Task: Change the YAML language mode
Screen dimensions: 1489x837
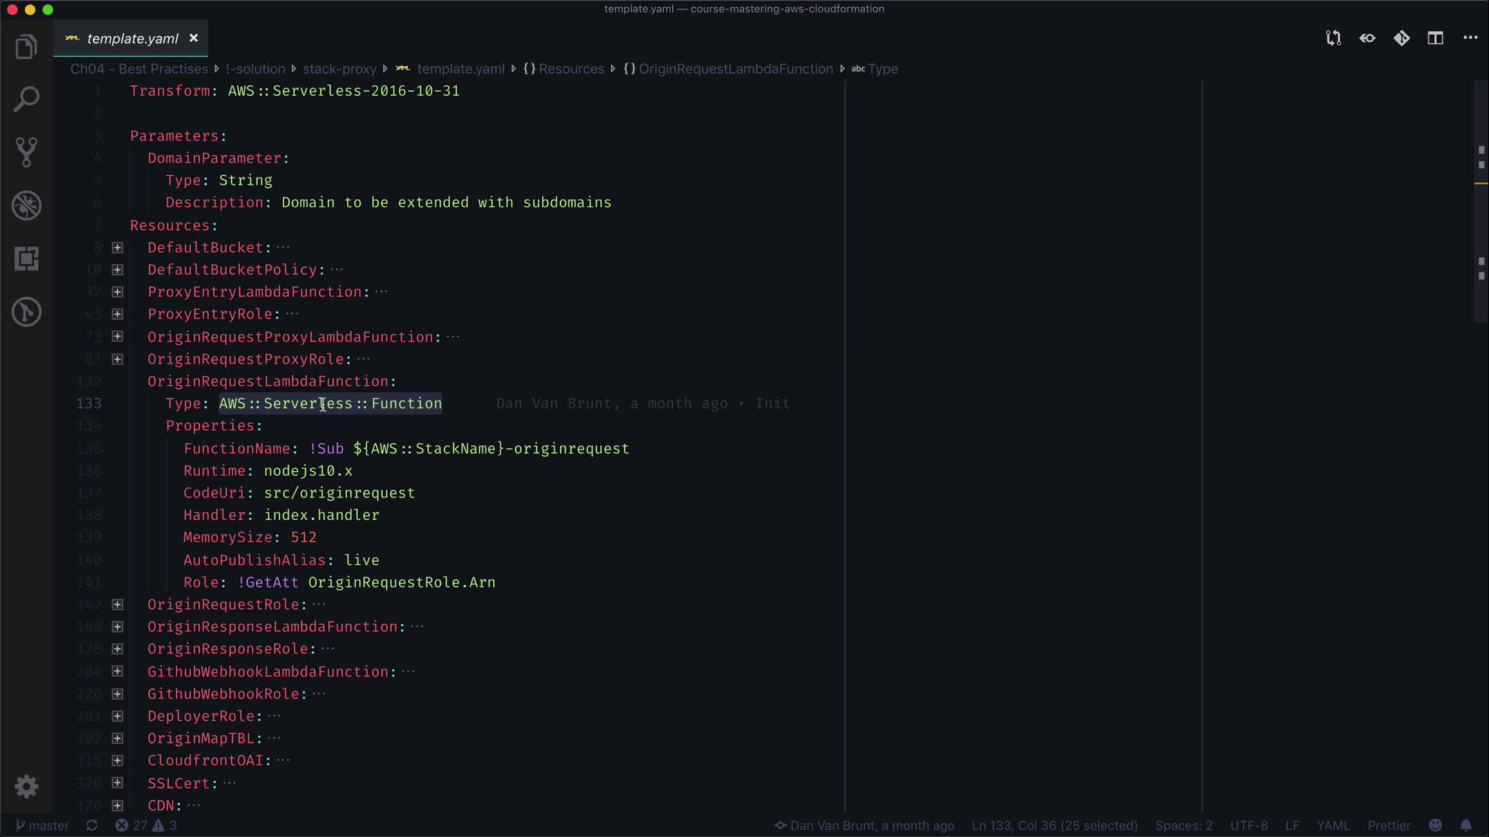Action: click(x=1332, y=825)
